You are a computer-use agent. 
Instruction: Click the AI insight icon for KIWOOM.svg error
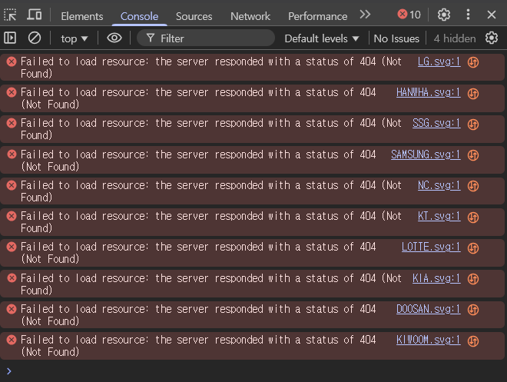[x=473, y=341]
